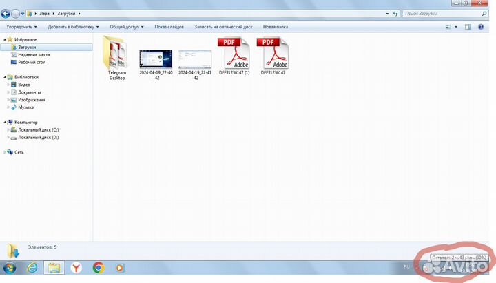Viewport: 496px width, 283px height.
Task: Refresh the folder with the refresh button
Action: [x=395, y=14]
